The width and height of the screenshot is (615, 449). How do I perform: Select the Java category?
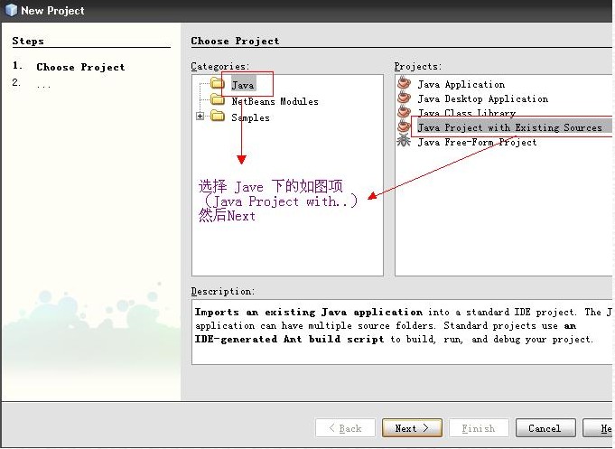pos(243,85)
